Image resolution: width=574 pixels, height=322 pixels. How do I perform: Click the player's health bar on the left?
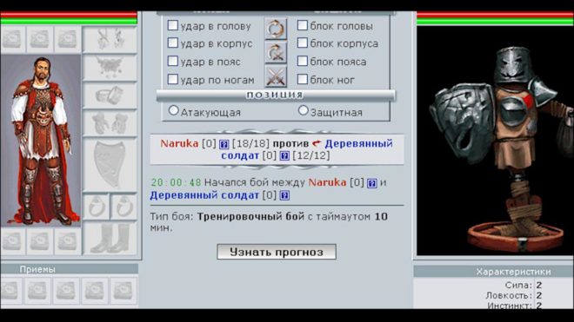click(69, 18)
